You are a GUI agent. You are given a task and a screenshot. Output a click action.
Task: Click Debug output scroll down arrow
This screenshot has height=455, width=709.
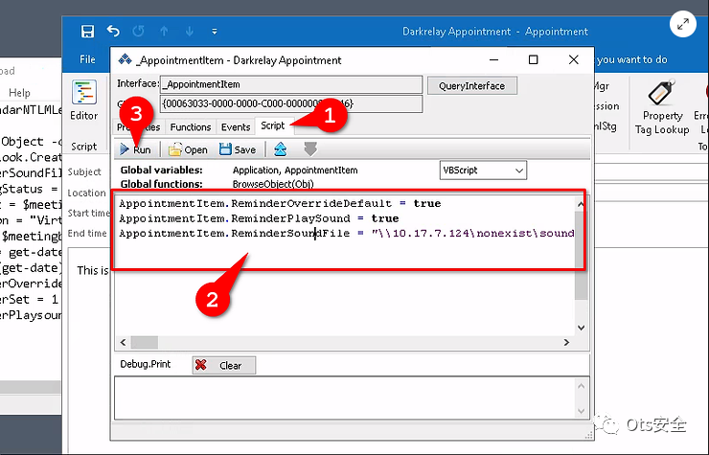coord(581,411)
